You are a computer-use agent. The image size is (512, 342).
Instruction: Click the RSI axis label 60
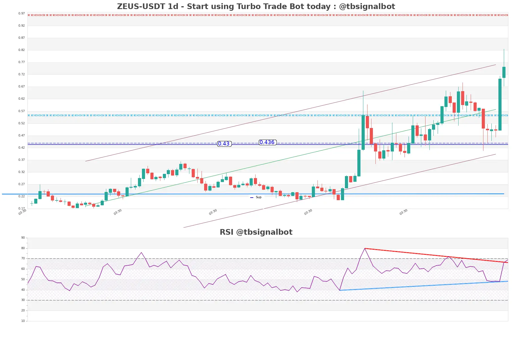point(23,269)
